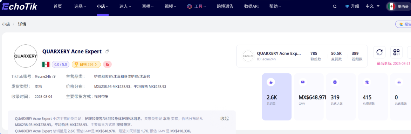Image resolution: width=411 pixels, height=134 pixels.
Task: Click small QUARXERY avatar in TikTok card
Action: 248,56
